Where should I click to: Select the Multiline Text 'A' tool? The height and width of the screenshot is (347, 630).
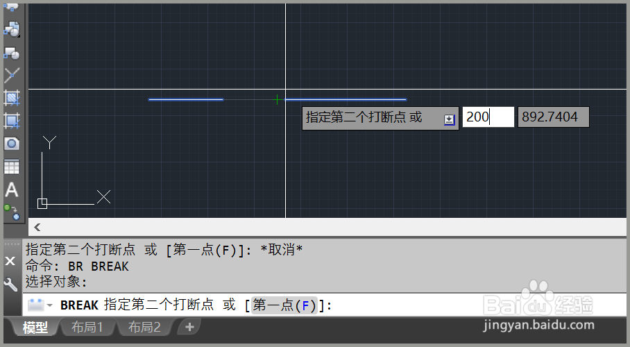click(x=12, y=189)
